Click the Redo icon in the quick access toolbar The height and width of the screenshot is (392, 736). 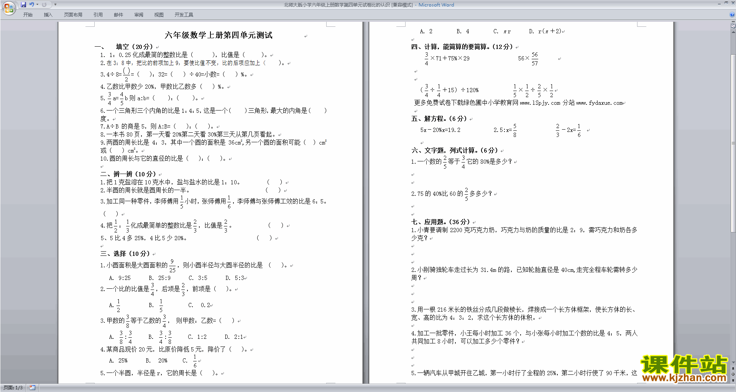(x=44, y=5)
